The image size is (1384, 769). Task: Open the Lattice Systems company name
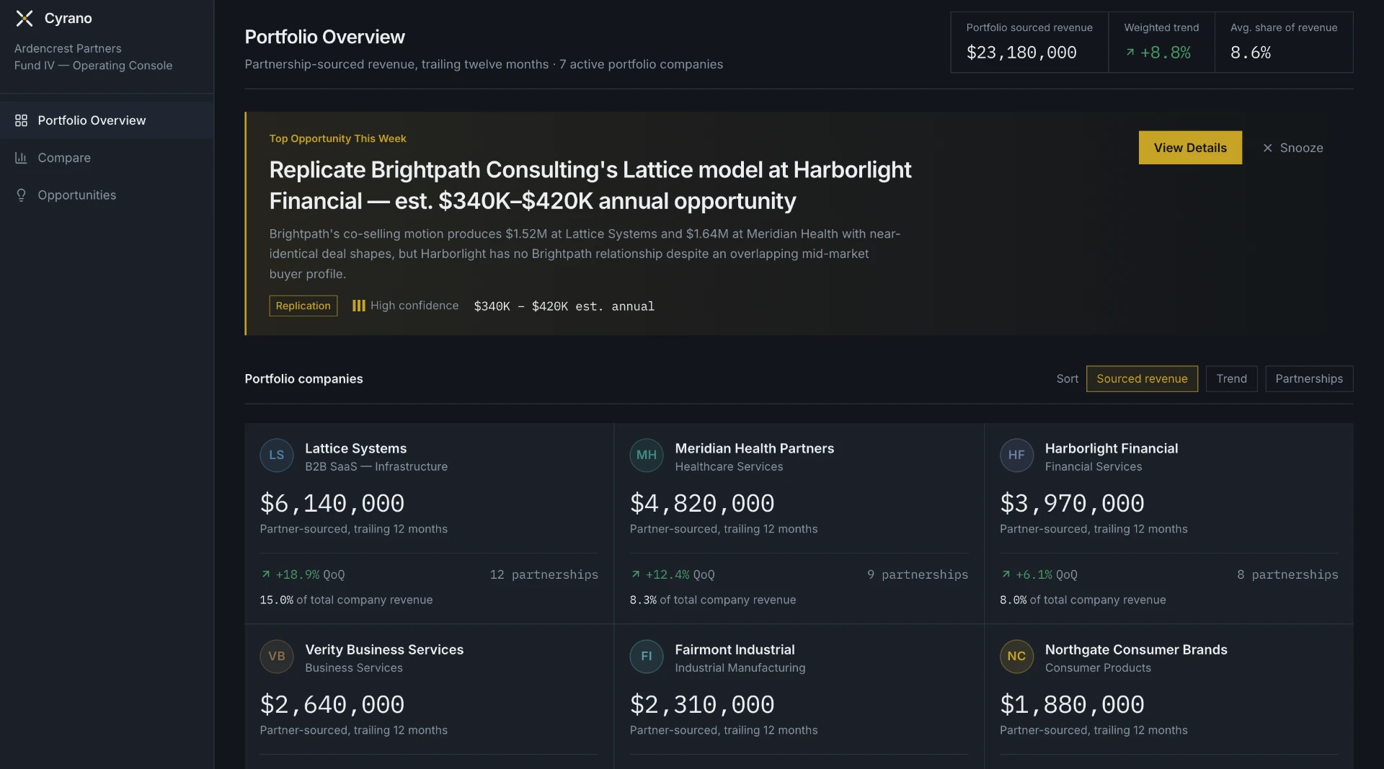click(x=355, y=448)
